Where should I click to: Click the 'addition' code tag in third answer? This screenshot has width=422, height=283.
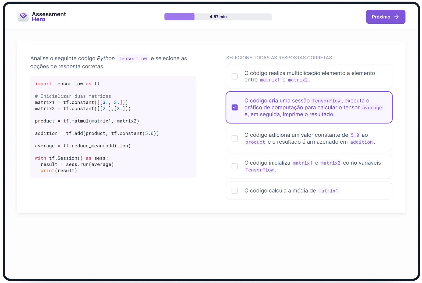(361, 142)
